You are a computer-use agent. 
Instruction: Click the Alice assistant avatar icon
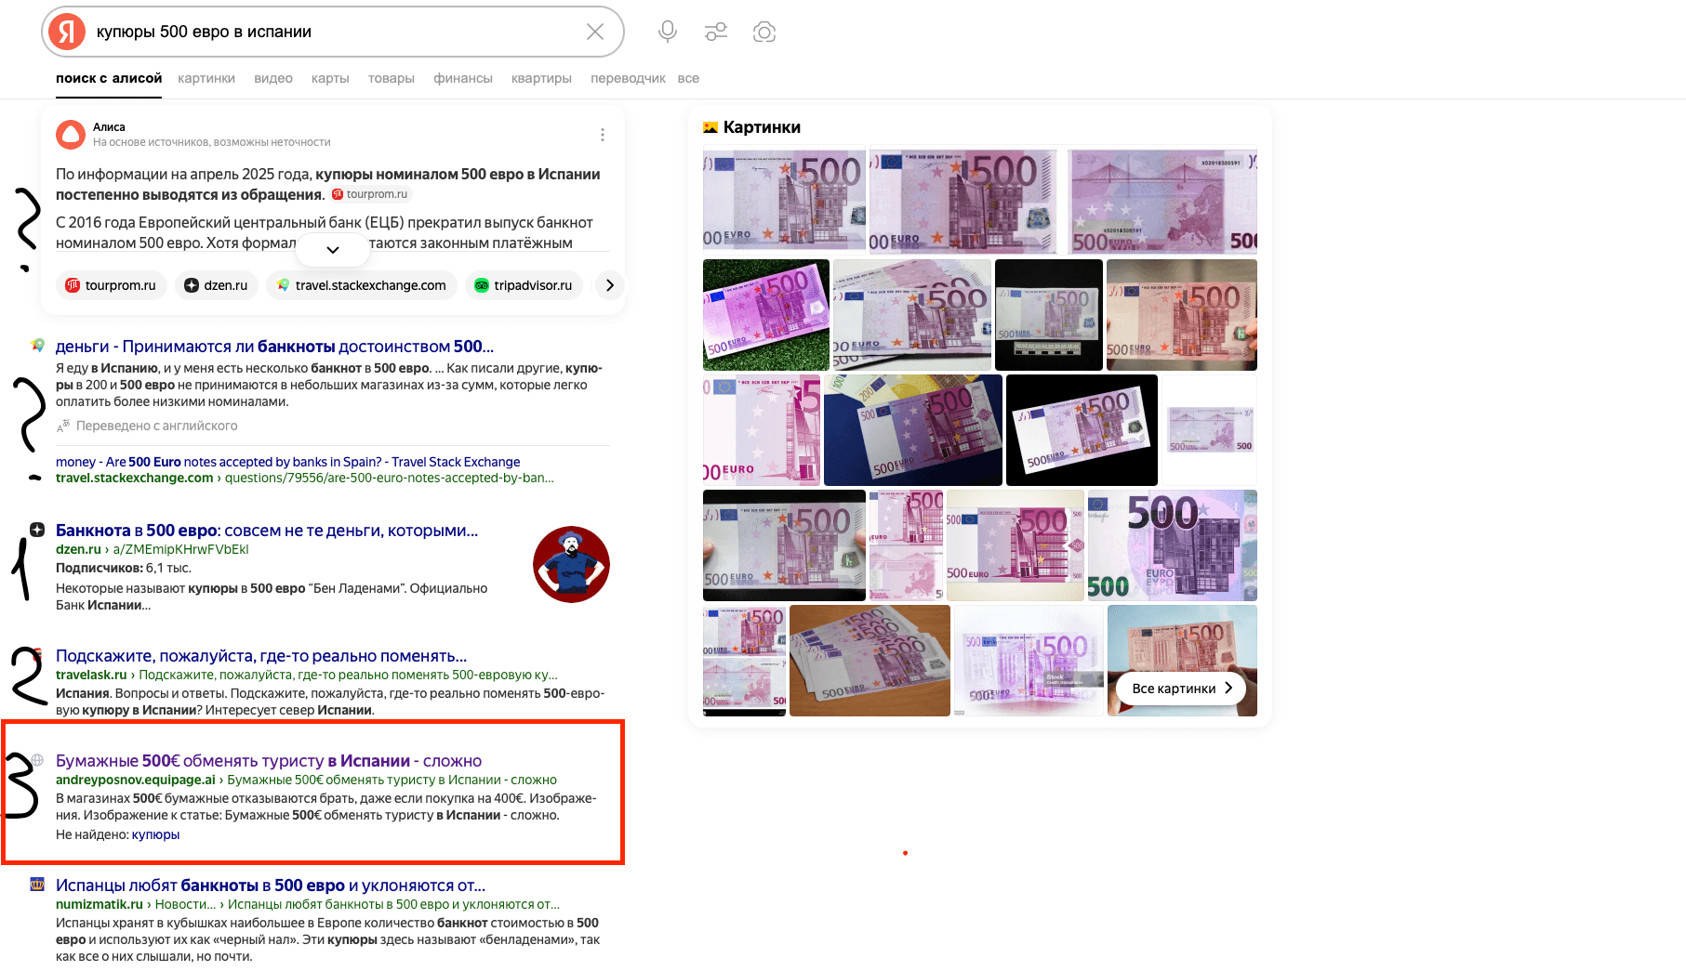click(x=71, y=135)
